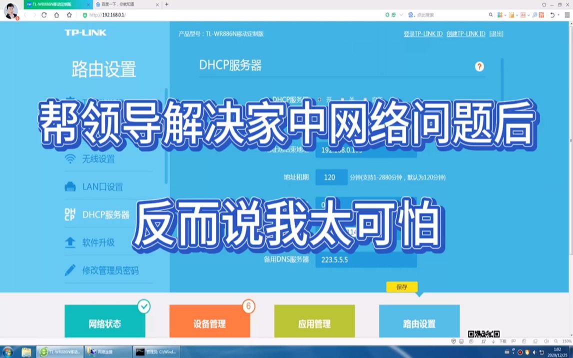Screen dimensions: 573x358
Task: Click the favorites star icon
Action: pyautogui.click(x=69, y=15)
